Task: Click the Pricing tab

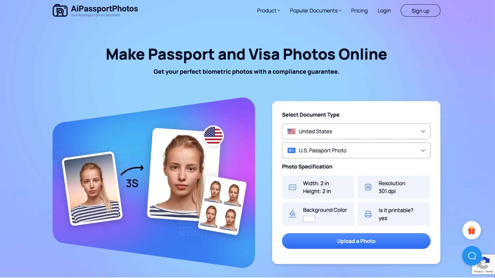Action: [359, 11]
